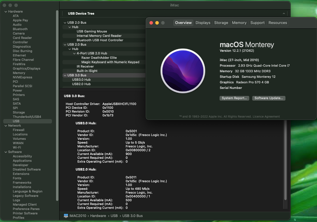This screenshot has width=317, height=222.
Task: Select the Memory tab
Action: [x=239, y=23]
